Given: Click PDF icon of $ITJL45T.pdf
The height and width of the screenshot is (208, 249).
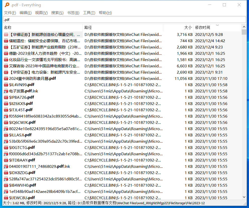Looking at the screenshot, I should pos(6,110).
